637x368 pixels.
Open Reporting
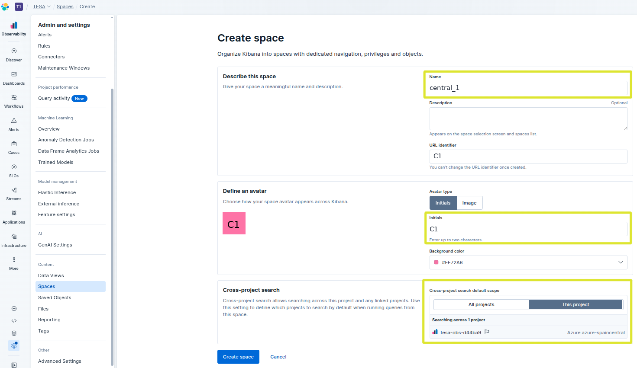coord(49,320)
